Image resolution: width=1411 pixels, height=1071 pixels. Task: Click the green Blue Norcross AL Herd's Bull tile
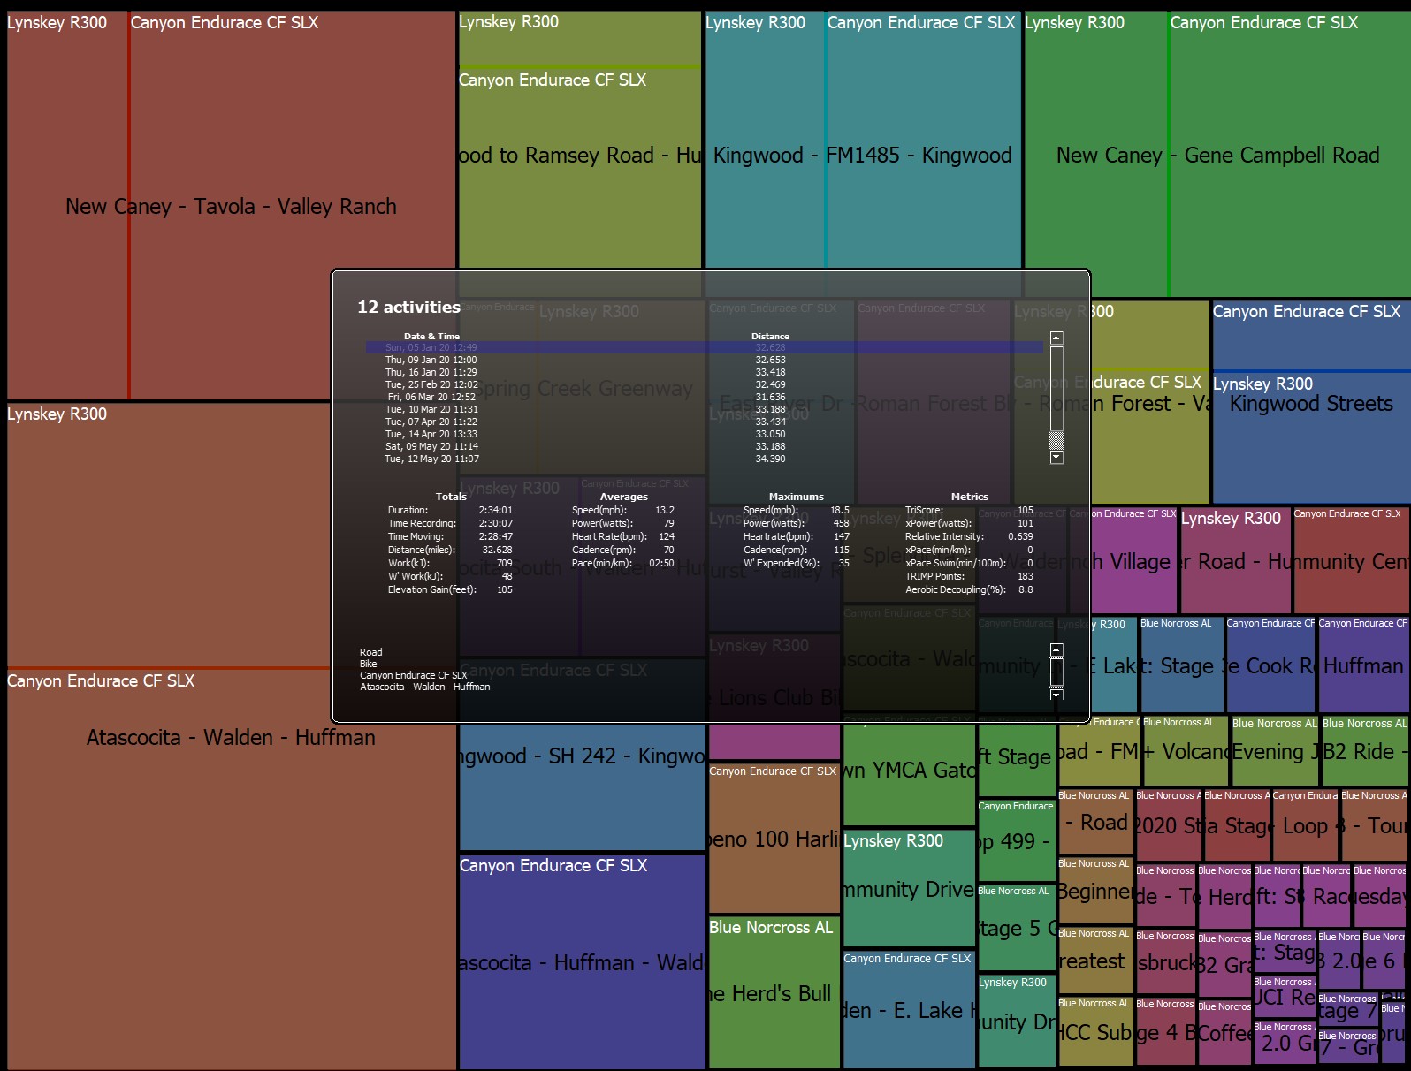point(774,993)
